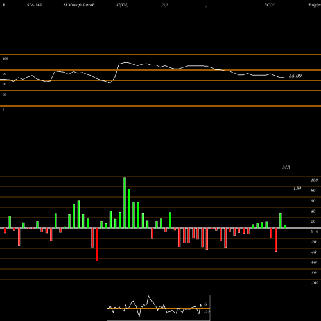The image size is (321, 321).
Task: Click the MR label above the histogram
Action: [x=286, y=167]
